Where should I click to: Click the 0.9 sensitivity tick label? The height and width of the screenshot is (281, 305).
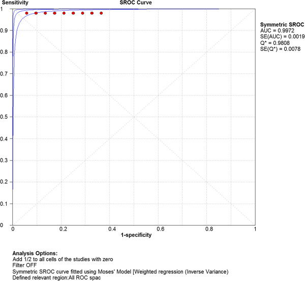coord(4,31)
